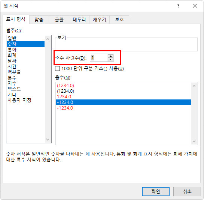Click negative numbers list scroll down arrow
204x200 pixels.
(194, 141)
